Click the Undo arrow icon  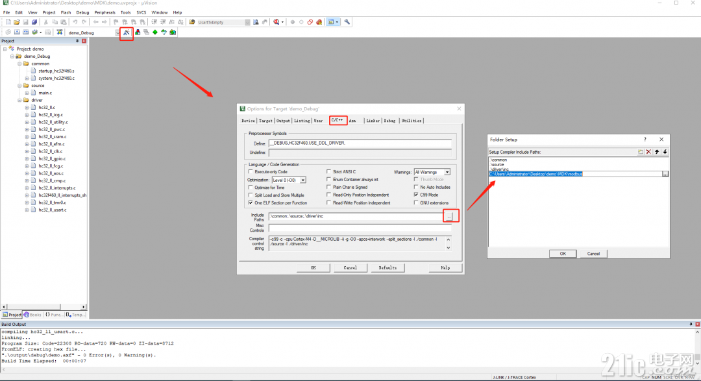(x=75, y=22)
